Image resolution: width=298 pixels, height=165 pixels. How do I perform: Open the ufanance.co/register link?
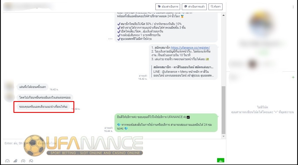point(190,48)
